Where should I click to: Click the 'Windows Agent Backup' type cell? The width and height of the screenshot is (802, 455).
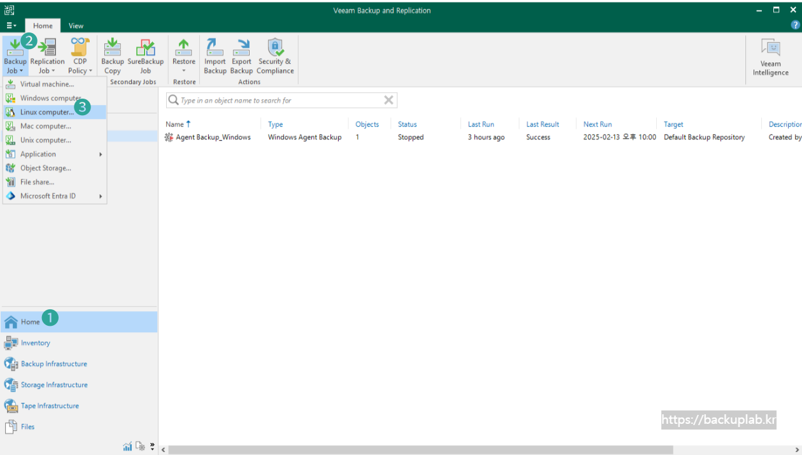(305, 137)
